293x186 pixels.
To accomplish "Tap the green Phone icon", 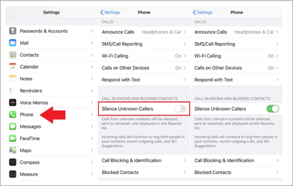I will (13, 115).
